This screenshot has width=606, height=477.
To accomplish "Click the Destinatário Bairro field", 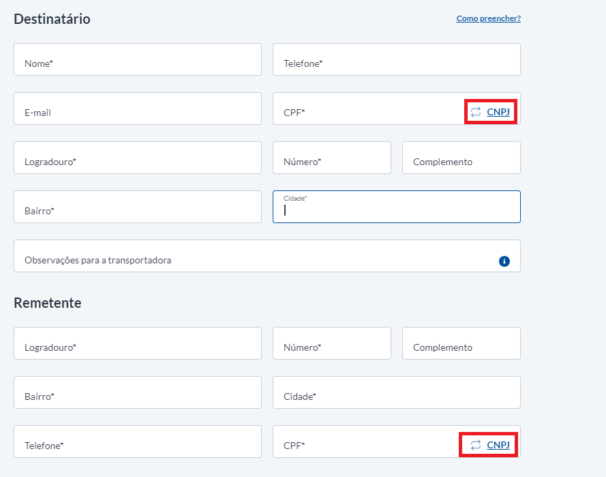I will tap(138, 207).
